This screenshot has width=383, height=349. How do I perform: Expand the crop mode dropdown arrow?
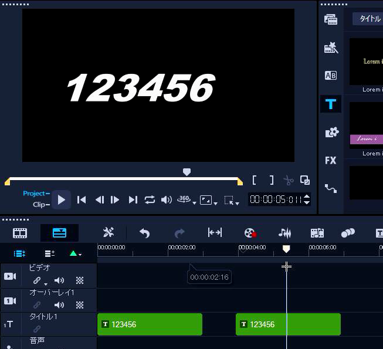coord(237,203)
